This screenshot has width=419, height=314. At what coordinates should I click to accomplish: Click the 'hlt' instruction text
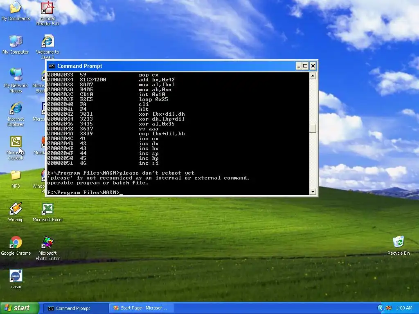[144, 109]
